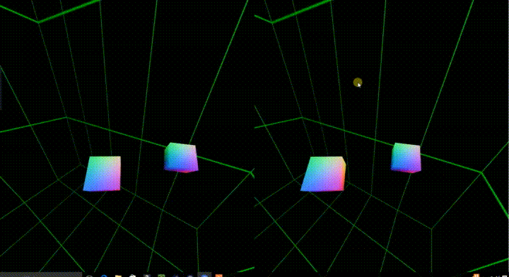Click the pink side face of right viewport's large cube
Screen dimensions: 509x277
click(344, 175)
